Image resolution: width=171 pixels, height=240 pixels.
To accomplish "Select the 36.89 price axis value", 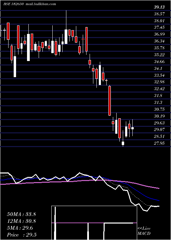I will point(159,34).
